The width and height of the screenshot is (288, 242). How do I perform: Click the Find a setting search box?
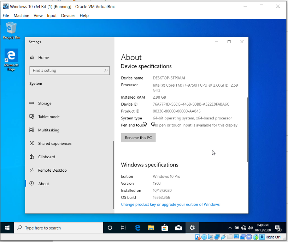(70, 71)
